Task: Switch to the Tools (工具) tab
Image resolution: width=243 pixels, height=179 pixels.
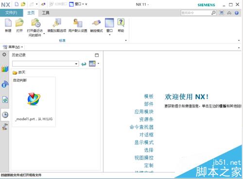Action: [46, 13]
